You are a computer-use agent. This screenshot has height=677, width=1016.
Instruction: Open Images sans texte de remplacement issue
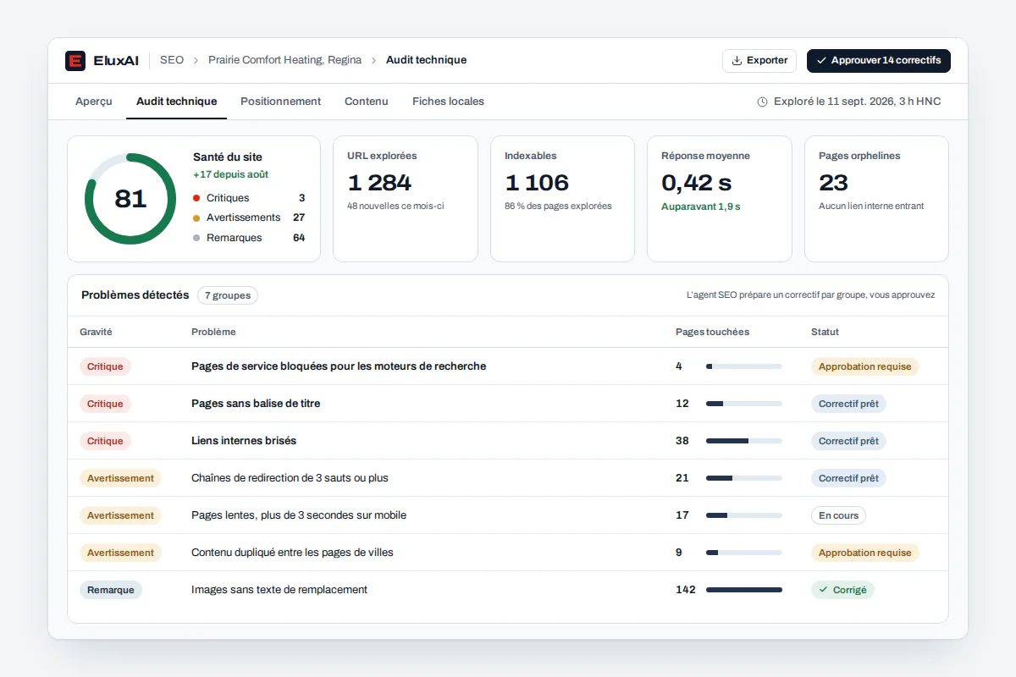(279, 590)
